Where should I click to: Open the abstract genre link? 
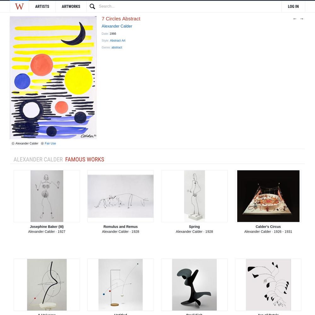point(117,48)
